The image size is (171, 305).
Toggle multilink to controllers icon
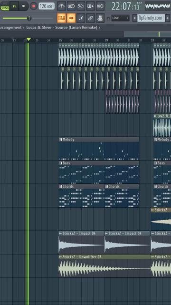click(x=100, y=18)
